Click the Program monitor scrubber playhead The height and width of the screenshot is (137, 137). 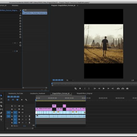pyautogui.click(x=52, y=83)
